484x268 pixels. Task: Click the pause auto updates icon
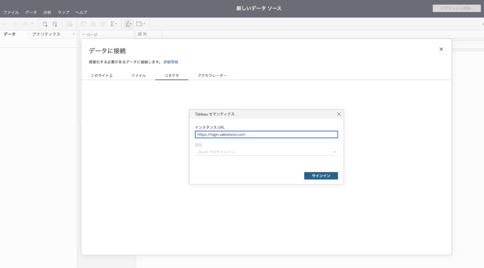[55, 24]
